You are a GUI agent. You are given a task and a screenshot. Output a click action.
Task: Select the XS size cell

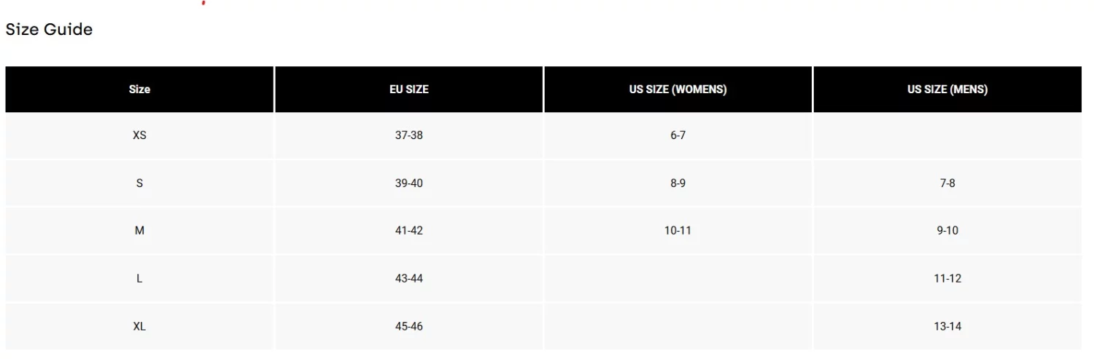(139, 136)
